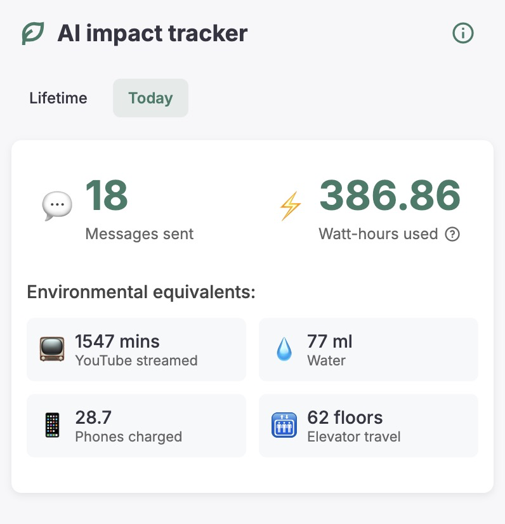The image size is (505, 524).
Task: Click the 62 floors value
Action: (345, 417)
